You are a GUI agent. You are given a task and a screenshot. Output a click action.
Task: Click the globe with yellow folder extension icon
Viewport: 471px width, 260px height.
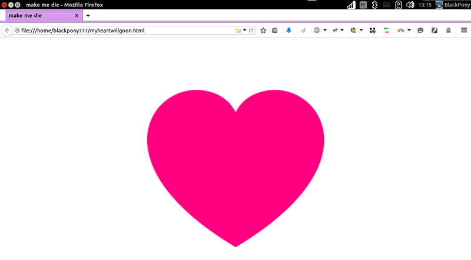(x=354, y=31)
